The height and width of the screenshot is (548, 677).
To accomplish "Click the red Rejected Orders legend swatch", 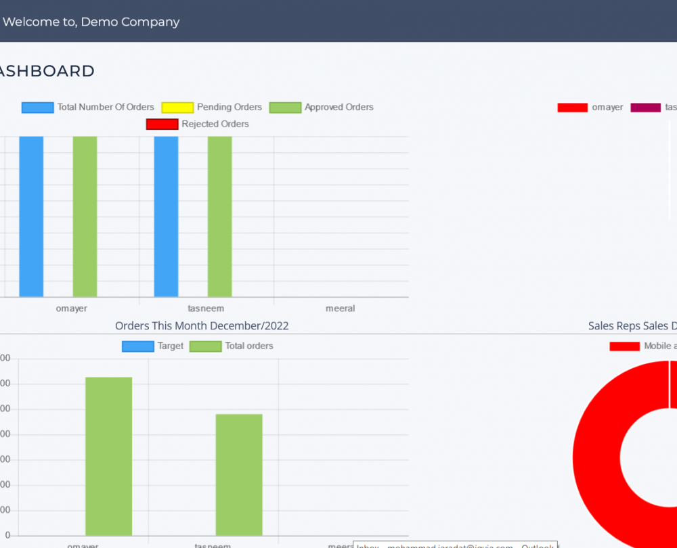I will tap(162, 124).
